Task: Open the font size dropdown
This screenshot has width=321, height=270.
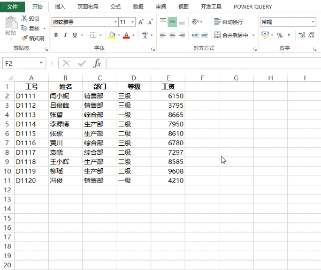Action: (133, 22)
